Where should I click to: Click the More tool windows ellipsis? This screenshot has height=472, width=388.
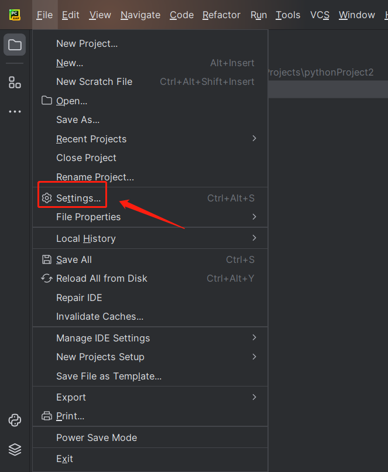click(x=15, y=111)
